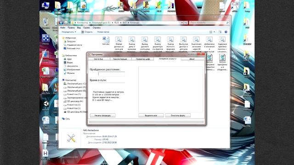Screen dimensions: 294x165
Task: Select Новый том (F:) in navigation pane
Action: [x=73, y=94]
